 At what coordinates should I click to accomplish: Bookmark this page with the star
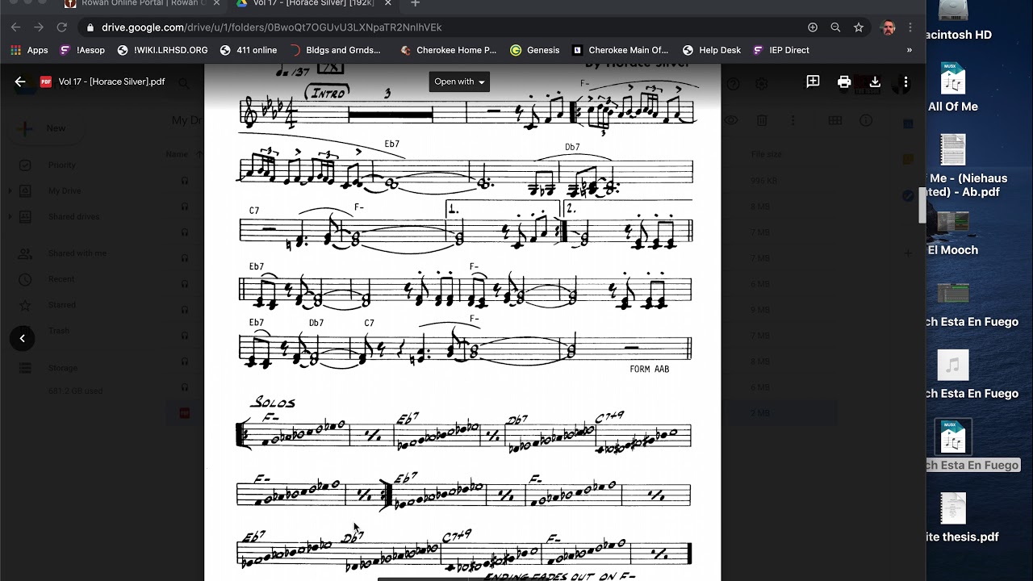point(859,27)
